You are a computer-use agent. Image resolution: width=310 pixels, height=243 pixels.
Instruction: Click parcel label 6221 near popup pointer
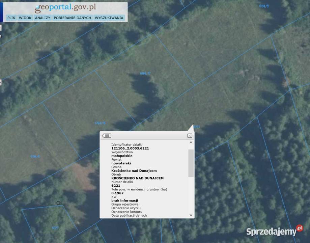pyautogui.click(x=197, y=127)
